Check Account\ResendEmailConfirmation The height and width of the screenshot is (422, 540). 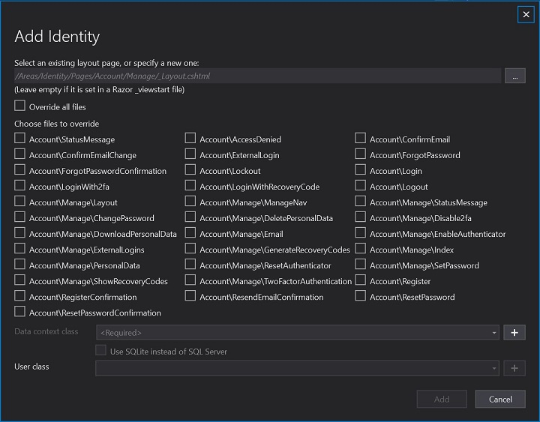tap(190, 295)
